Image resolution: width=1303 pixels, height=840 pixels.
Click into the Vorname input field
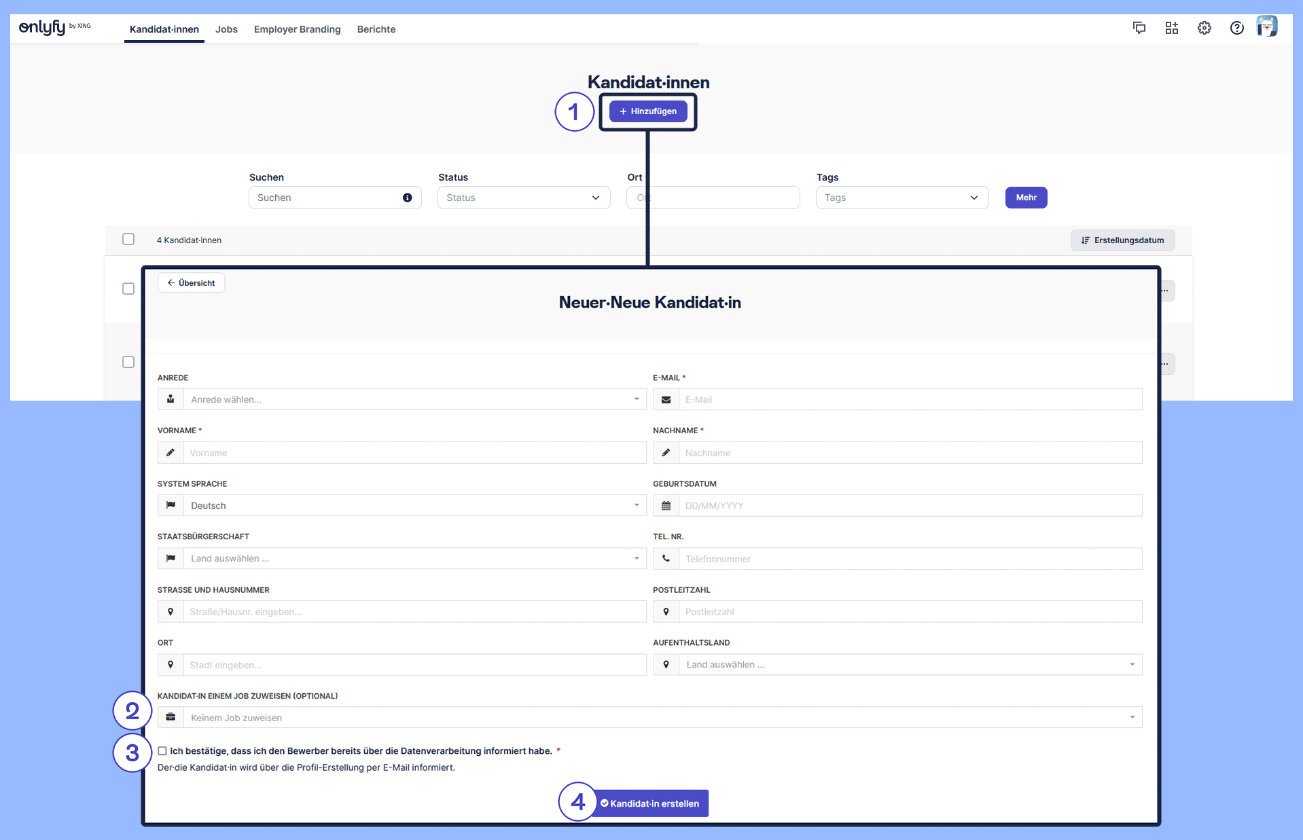click(414, 453)
